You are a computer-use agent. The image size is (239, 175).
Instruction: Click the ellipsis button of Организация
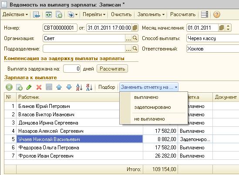pyautogui.click(x=128, y=38)
